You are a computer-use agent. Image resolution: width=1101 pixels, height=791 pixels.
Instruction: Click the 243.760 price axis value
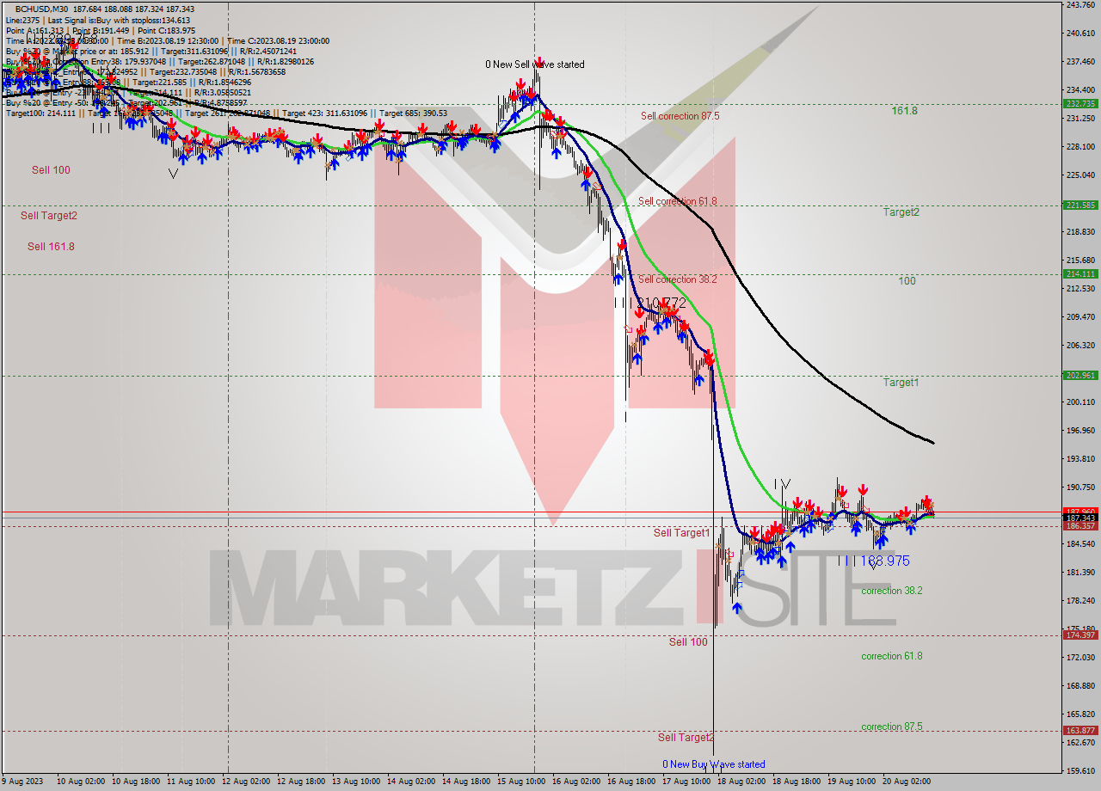point(1081,5)
